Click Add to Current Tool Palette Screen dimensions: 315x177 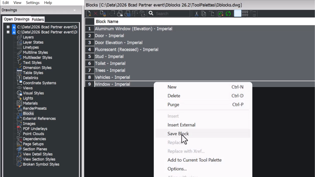point(194,160)
